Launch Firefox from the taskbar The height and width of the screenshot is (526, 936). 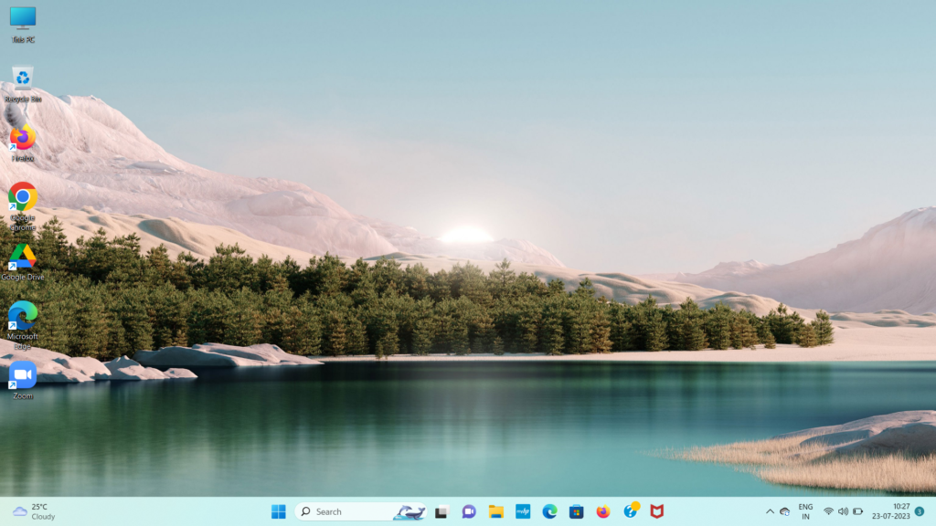(x=603, y=511)
